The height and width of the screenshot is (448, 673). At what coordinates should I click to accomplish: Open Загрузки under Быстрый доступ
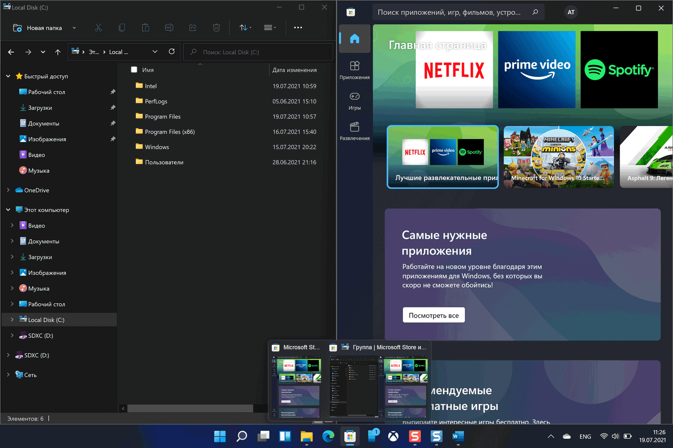(40, 108)
